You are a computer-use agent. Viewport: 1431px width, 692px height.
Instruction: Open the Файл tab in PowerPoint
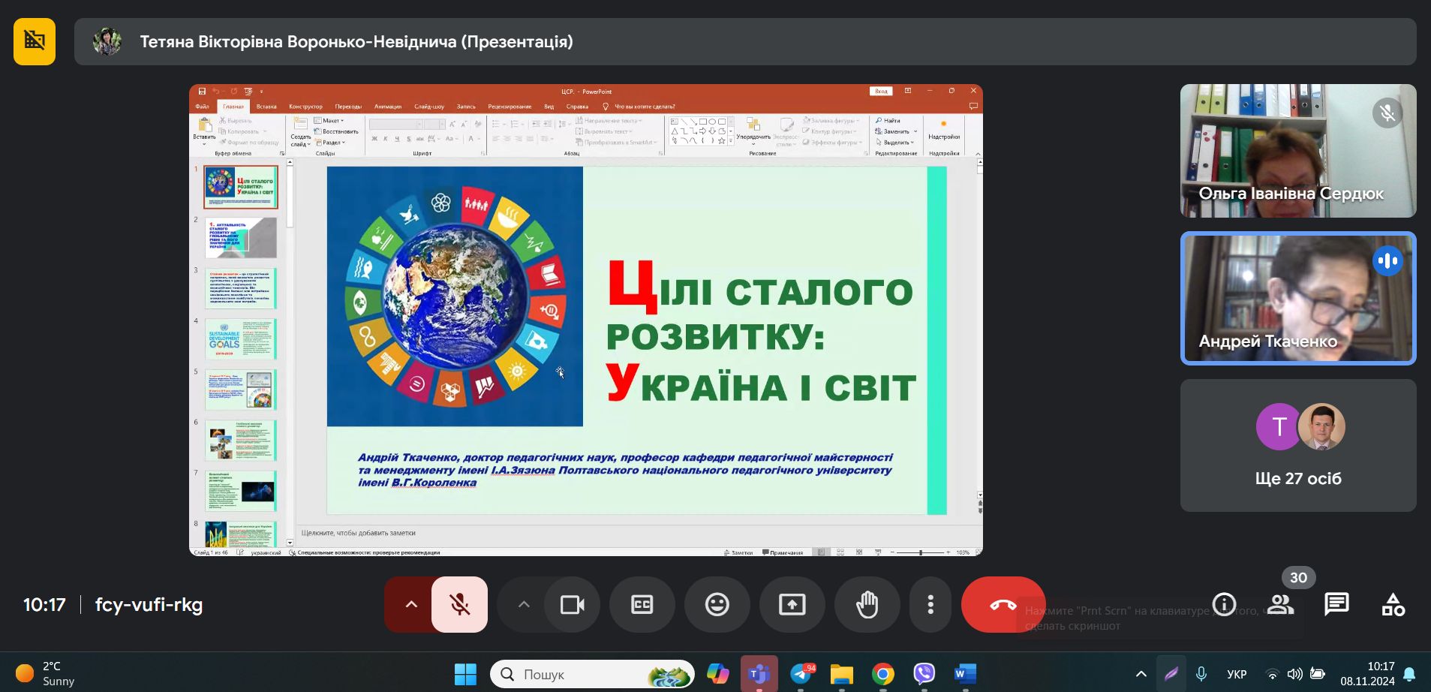coord(203,107)
